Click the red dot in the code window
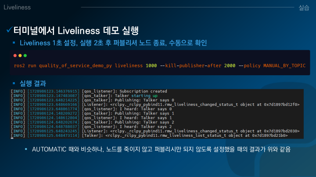The width and height of the screenshot is (316, 177). click(15, 56)
